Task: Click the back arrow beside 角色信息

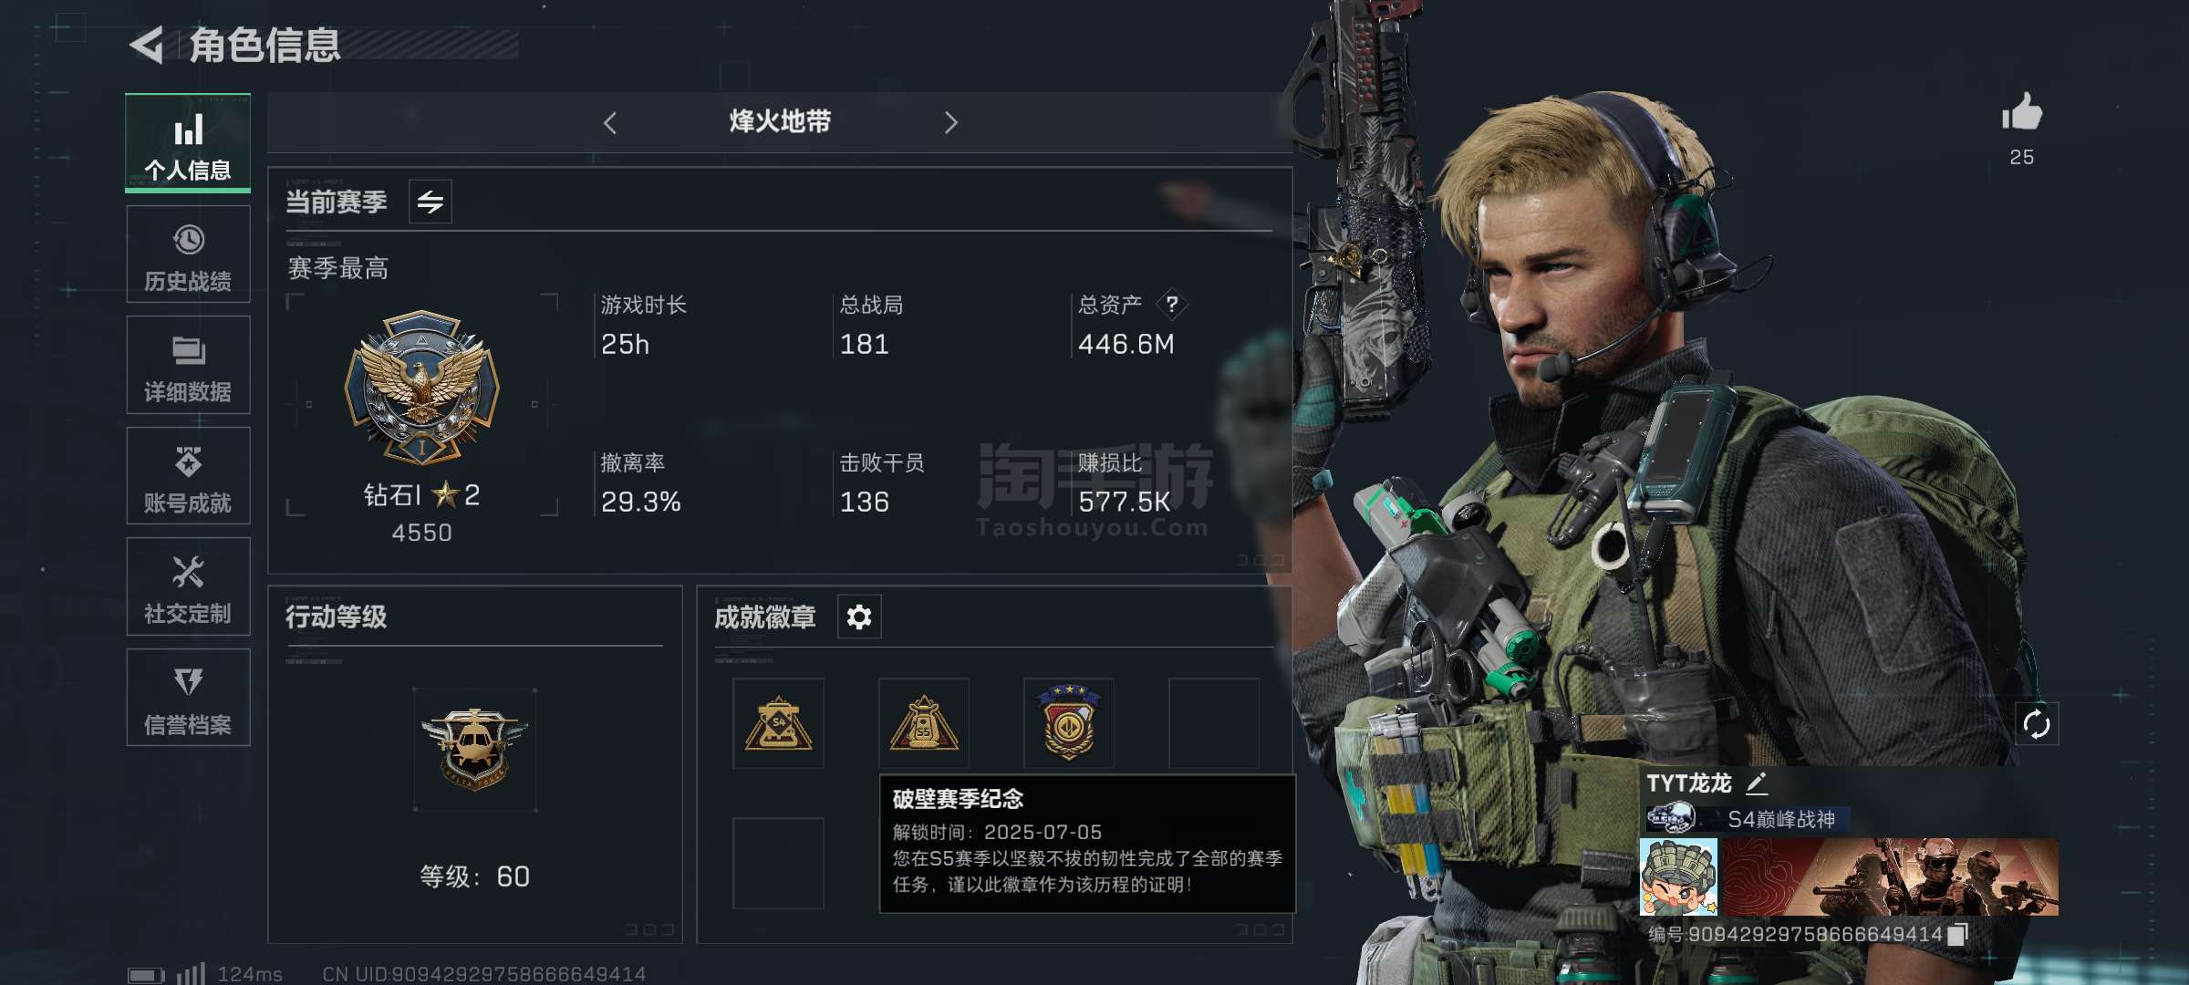Action: coord(147,45)
